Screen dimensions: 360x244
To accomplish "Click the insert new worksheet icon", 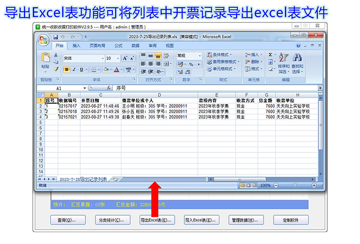I will click(114, 179).
